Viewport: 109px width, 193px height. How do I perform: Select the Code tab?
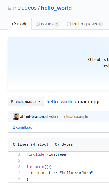coord(20,24)
